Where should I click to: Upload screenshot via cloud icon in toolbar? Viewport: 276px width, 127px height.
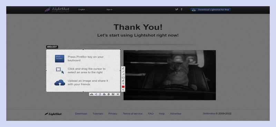click(x=91, y=94)
